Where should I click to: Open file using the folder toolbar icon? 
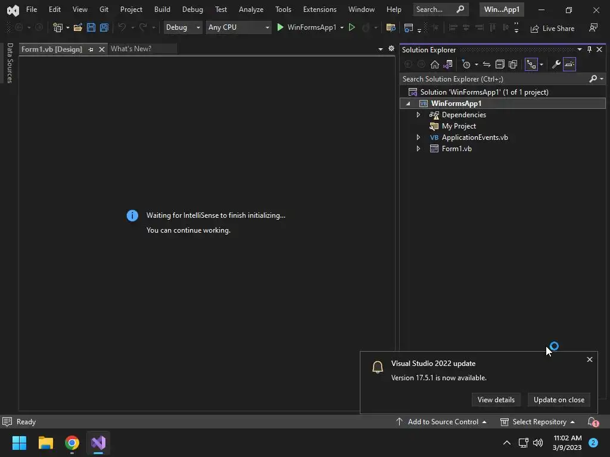point(78,27)
